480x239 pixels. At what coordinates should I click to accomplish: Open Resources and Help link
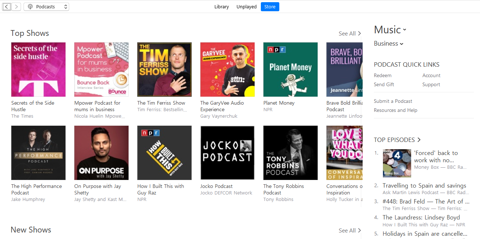coord(396,110)
